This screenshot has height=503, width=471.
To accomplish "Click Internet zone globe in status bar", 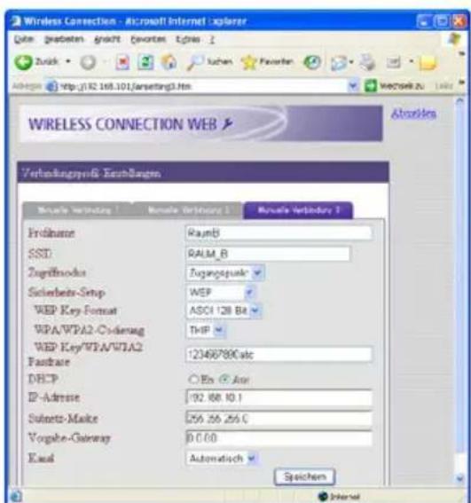I will tap(323, 496).
